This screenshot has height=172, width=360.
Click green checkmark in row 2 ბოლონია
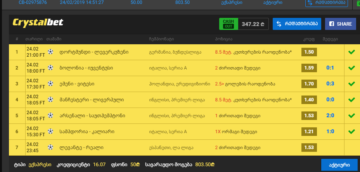tap(351, 68)
